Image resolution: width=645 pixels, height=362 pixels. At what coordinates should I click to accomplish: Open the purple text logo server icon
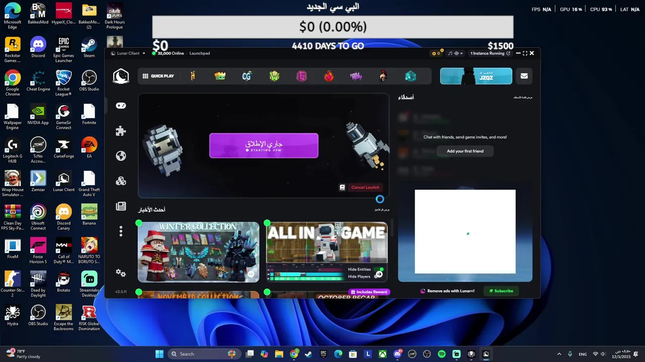pyautogui.click(x=356, y=76)
